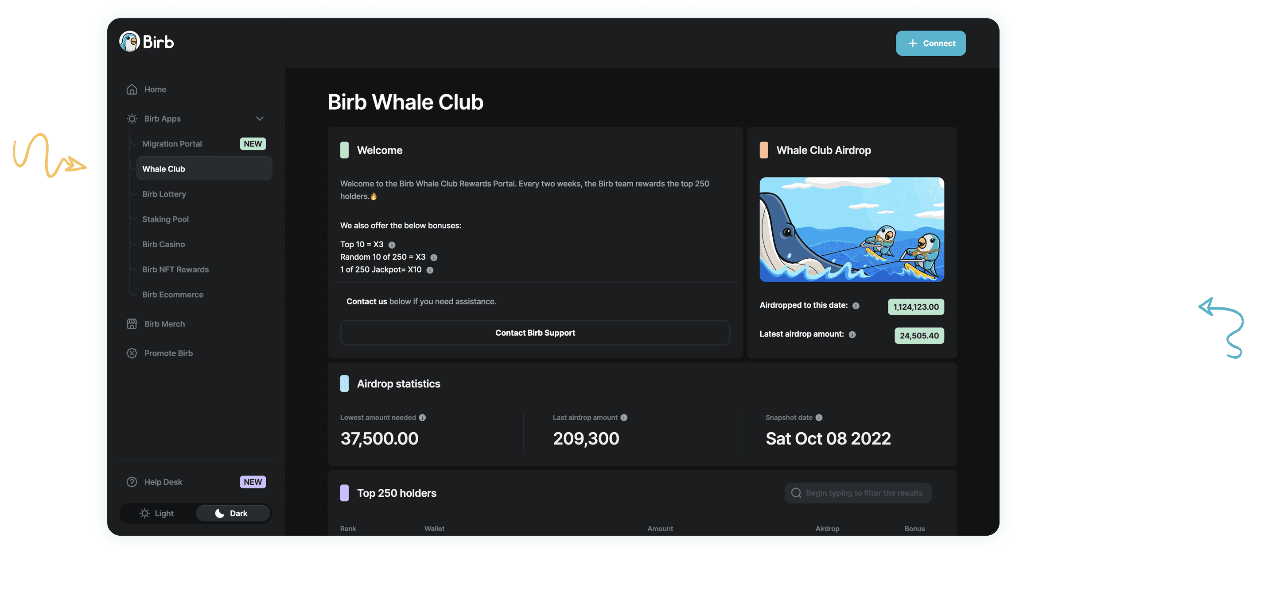
Task: Switch to Light theme
Action: (x=157, y=513)
